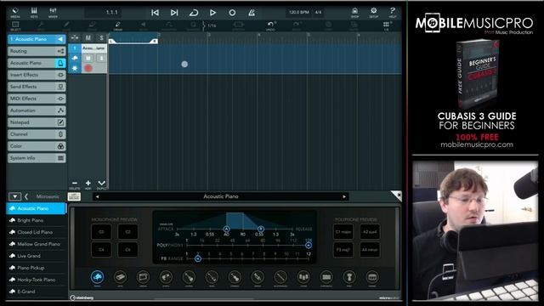Toggle global solo S in track header
The width and height of the screenshot is (544, 306).
(101, 37)
